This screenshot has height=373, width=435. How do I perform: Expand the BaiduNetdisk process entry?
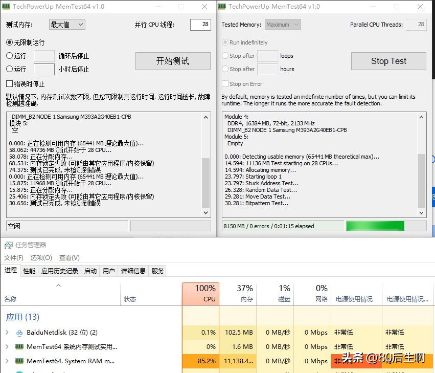[7, 332]
